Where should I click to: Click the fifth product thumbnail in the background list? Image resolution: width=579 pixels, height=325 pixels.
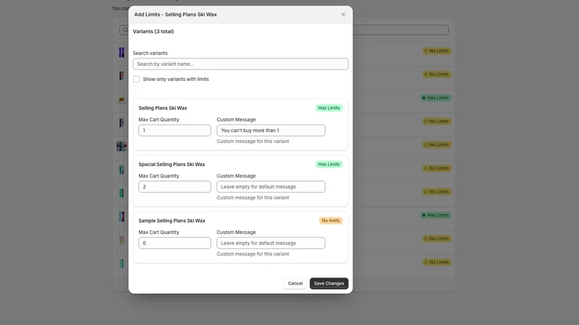tap(122, 146)
